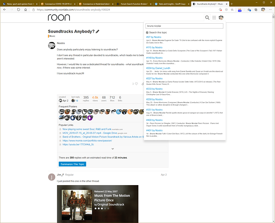
Task: Open the Once soundtrack album image
Action: coord(77,205)
